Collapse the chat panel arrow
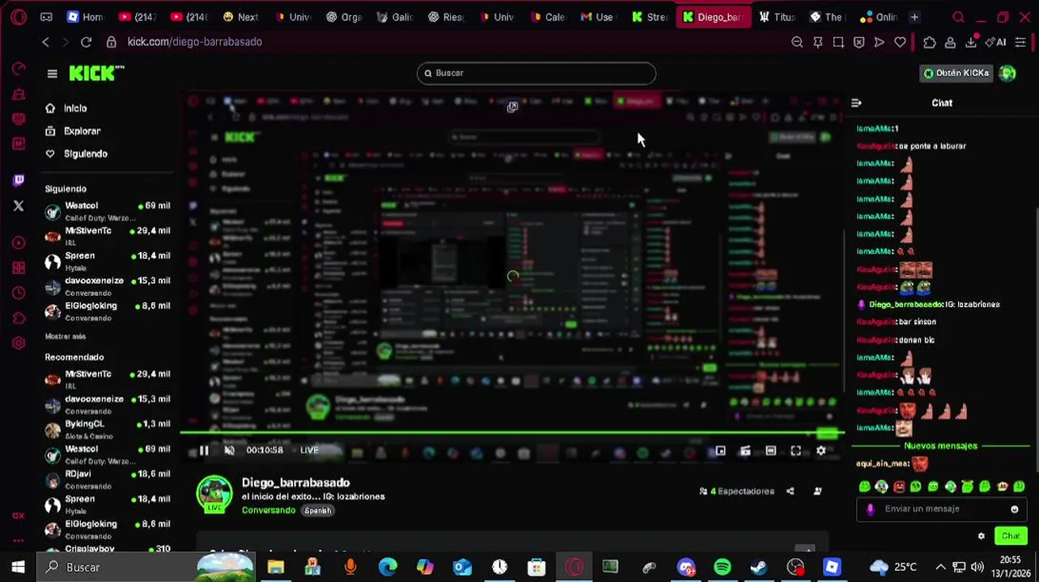Viewport: 1039px width, 582px height. (x=856, y=103)
